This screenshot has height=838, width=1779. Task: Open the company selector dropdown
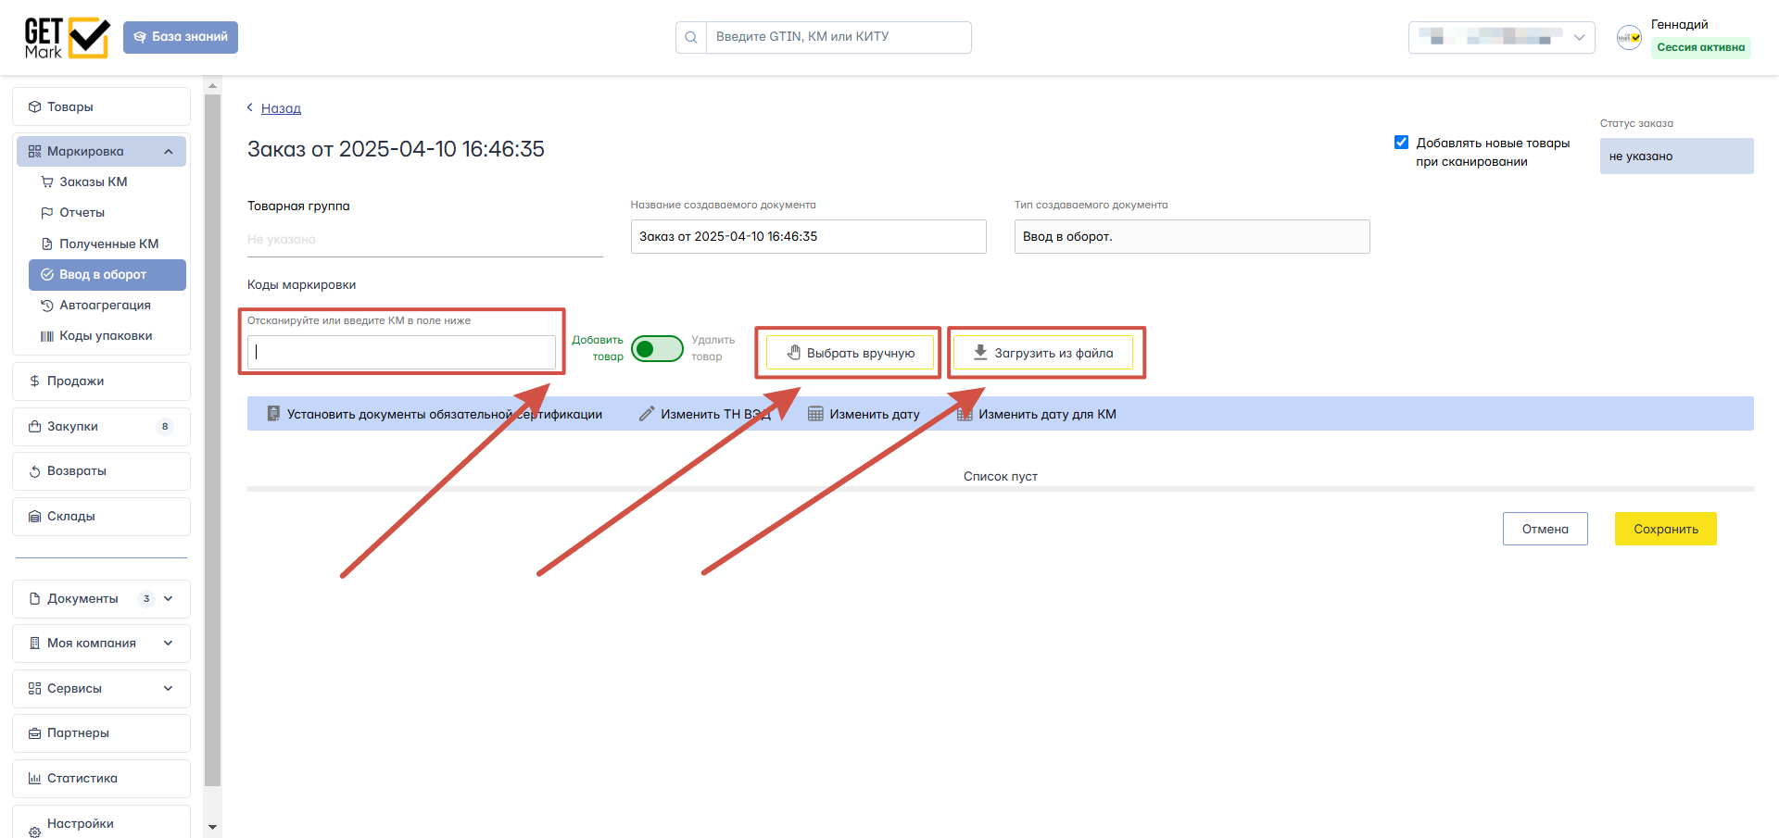(1501, 37)
